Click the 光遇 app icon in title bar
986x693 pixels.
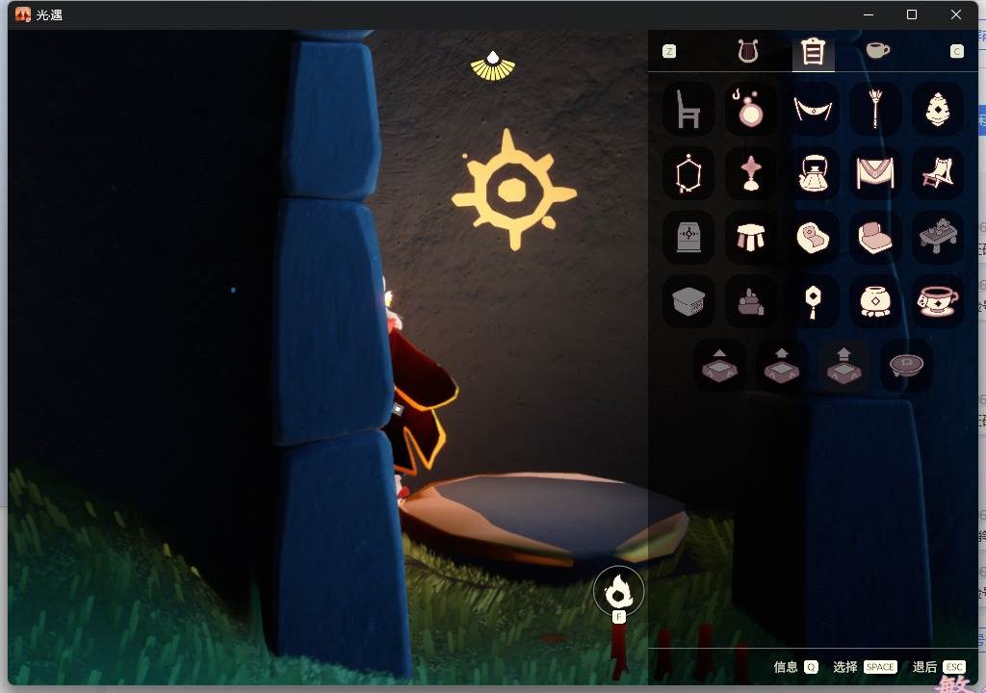pos(23,14)
